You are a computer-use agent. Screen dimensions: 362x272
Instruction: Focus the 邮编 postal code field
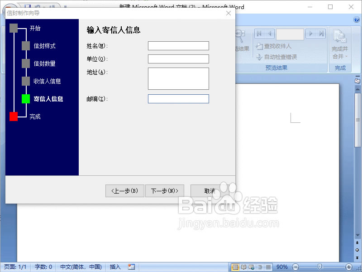coord(178,99)
